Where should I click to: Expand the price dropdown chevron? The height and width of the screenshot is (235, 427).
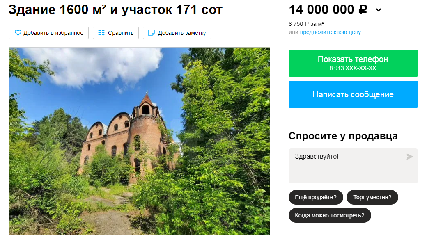pyautogui.click(x=379, y=10)
